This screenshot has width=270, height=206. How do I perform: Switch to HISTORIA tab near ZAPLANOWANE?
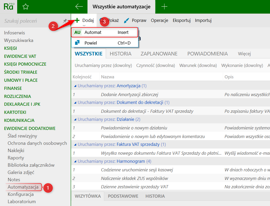coord(121,54)
